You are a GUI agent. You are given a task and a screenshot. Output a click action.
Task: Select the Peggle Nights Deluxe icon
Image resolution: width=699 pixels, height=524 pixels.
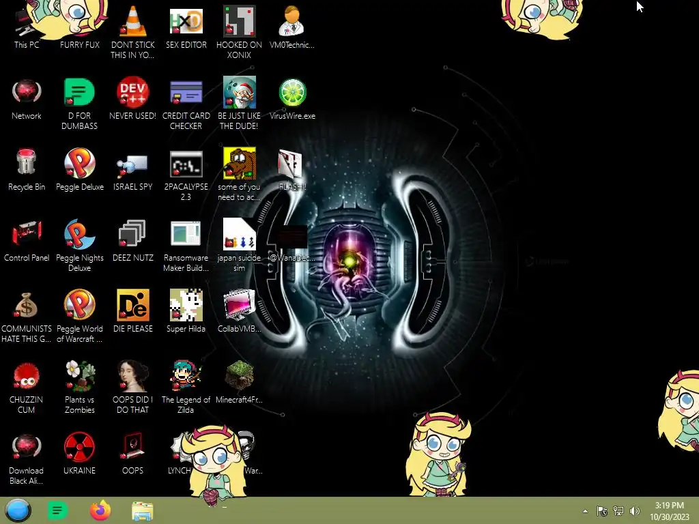pos(79,245)
